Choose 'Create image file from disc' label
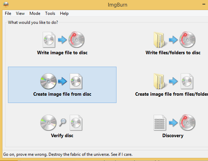The image size is (208, 161). [62, 94]
